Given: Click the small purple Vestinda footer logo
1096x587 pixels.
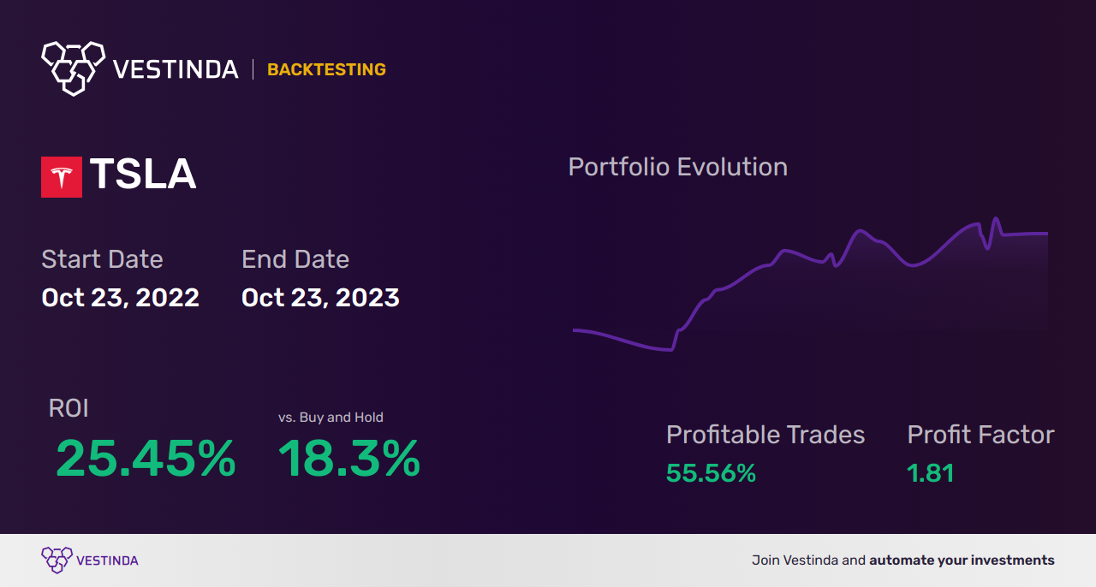Looking at the screenshot, I should tap(57, 560).
